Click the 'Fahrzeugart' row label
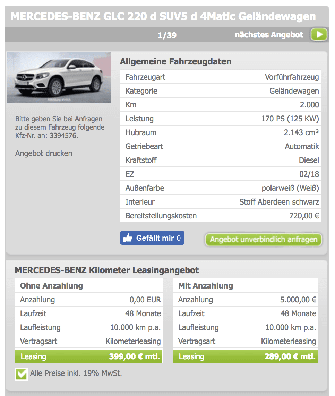 [145, 77]
